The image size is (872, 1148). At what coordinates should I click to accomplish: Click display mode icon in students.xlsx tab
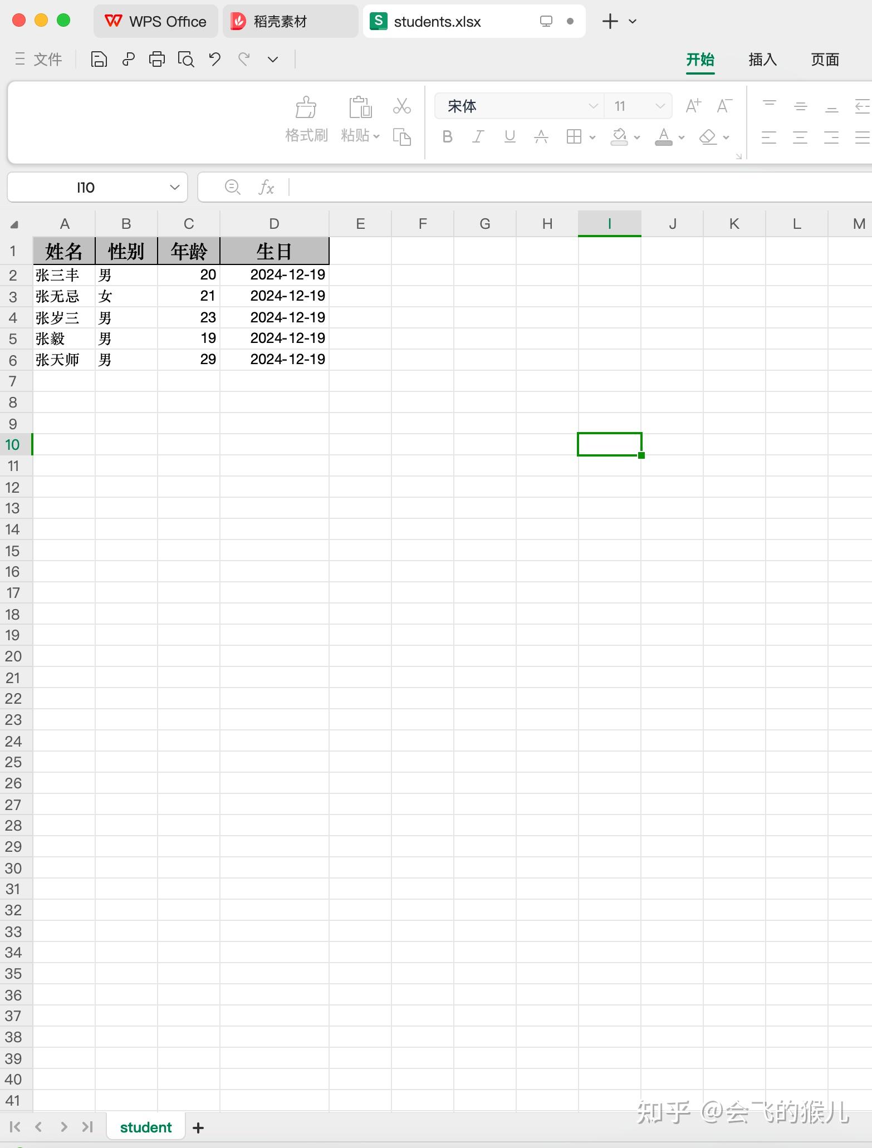[x=546, y=21]
